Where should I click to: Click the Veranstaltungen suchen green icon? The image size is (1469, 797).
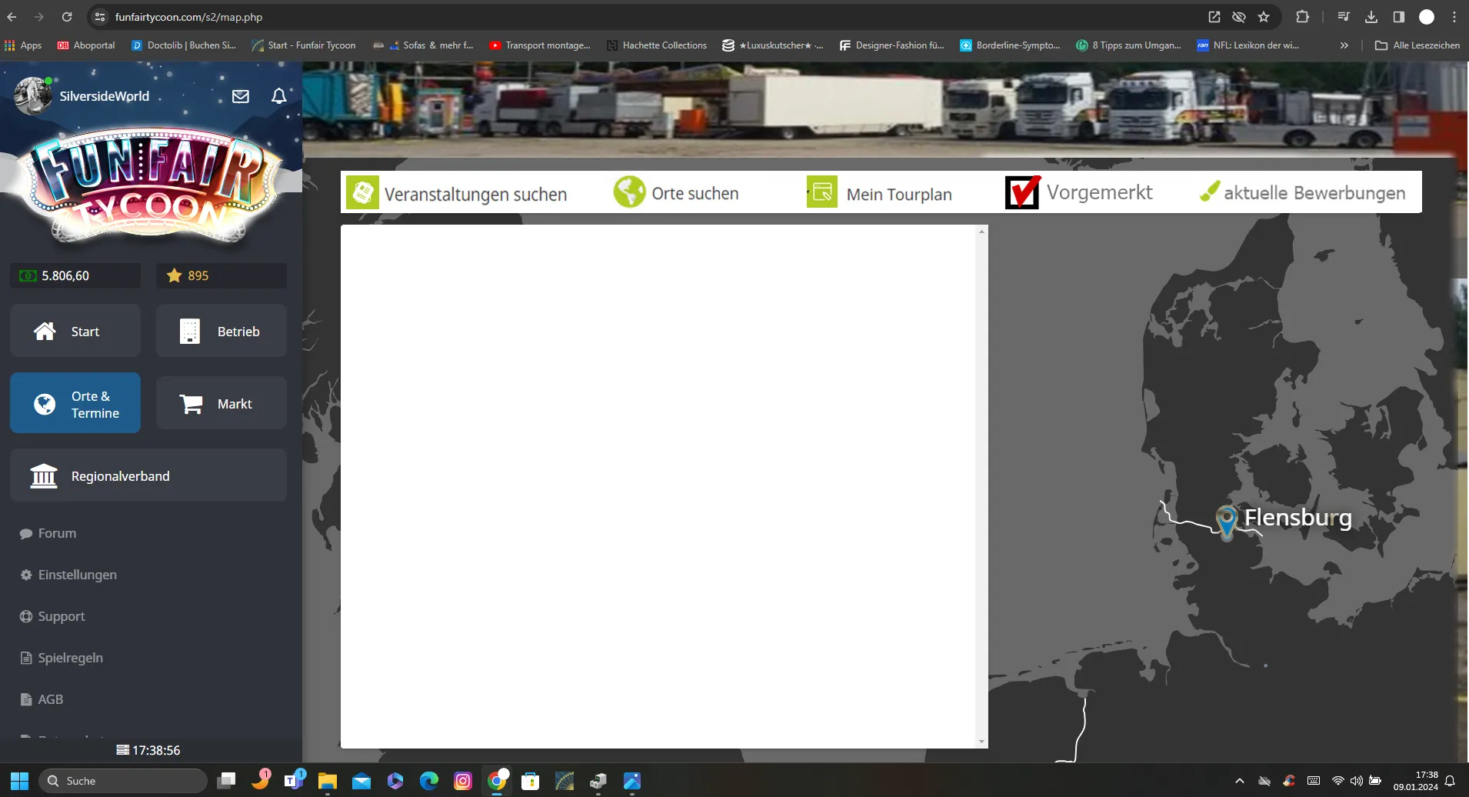coord(362,192)
